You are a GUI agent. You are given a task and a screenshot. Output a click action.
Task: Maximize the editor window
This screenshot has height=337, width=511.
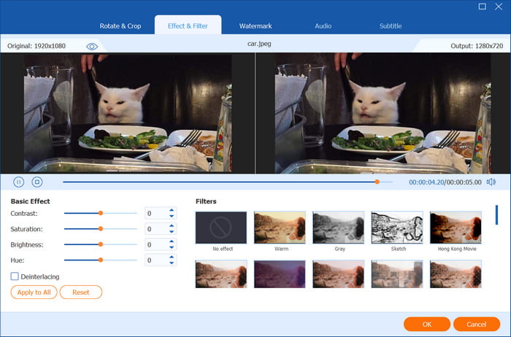pyautogui.click(x=483, y=7)
